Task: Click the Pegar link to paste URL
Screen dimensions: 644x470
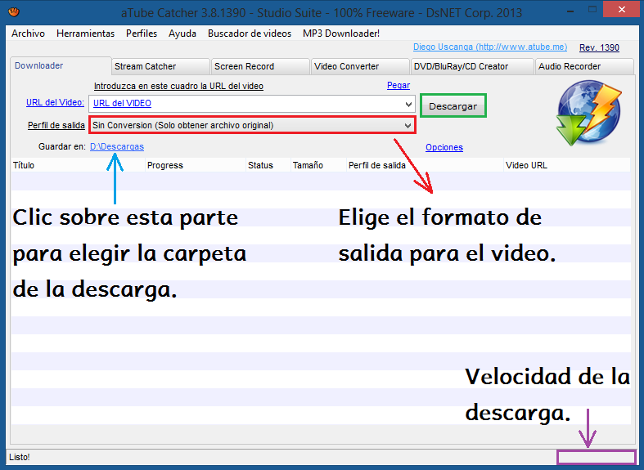Action: coord(399,85)
